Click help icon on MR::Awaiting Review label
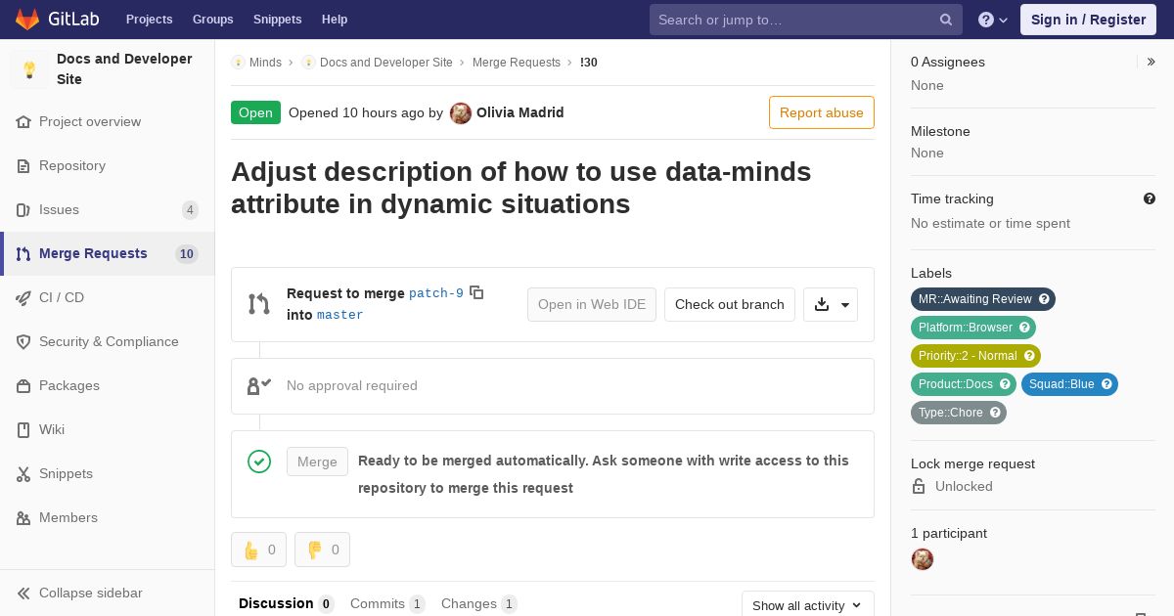This screenshot has height=616, width=1174. coord(1044,299)
